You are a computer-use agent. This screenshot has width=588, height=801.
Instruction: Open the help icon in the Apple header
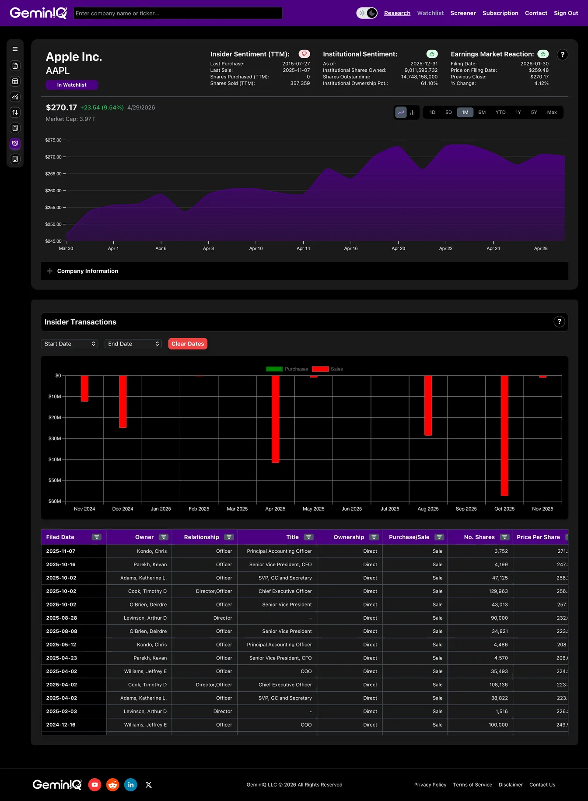tap(563, 55)
